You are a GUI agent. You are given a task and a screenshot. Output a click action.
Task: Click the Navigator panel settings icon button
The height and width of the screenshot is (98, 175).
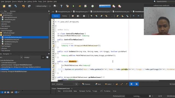click(x=47, y=57)
